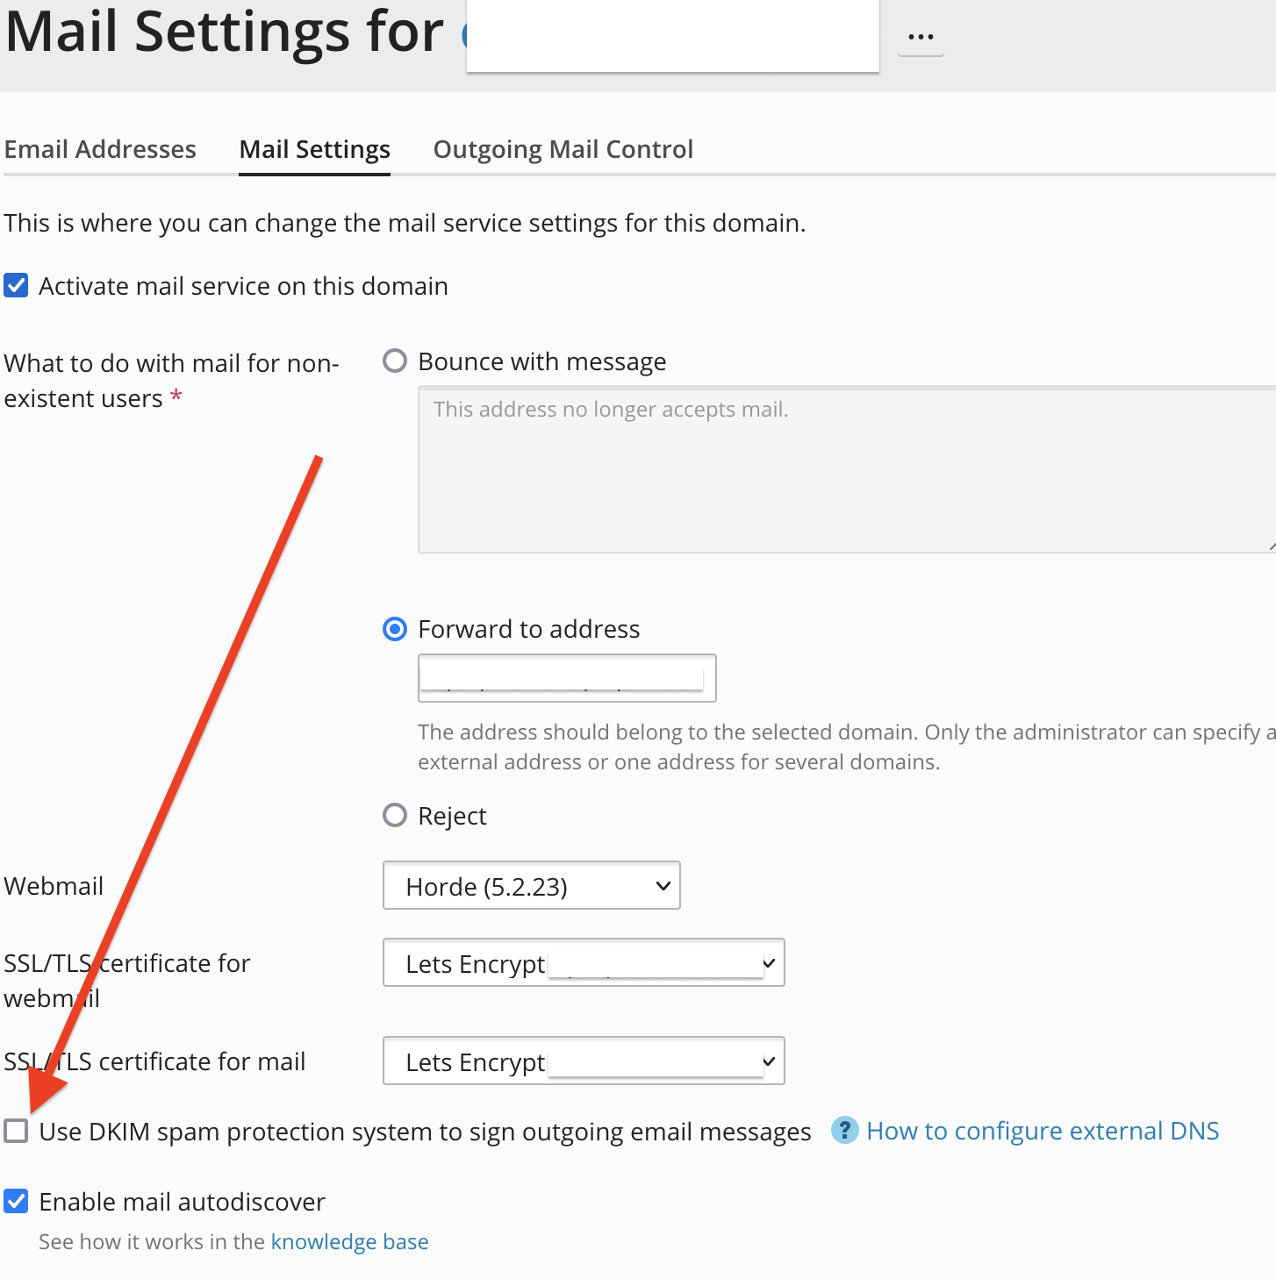Switch to the Email Addresses tab
The image size is (1276, 1279).
(x=100, y=149)
